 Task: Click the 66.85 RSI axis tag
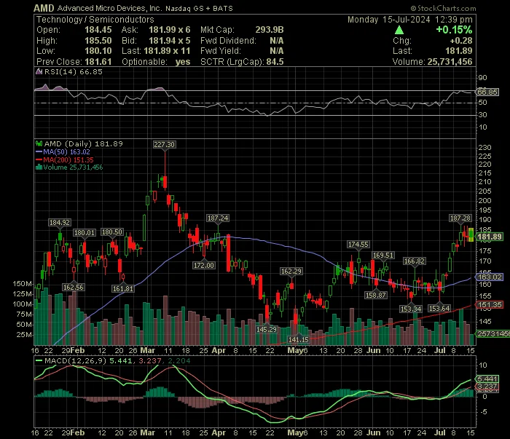point(487,92)
